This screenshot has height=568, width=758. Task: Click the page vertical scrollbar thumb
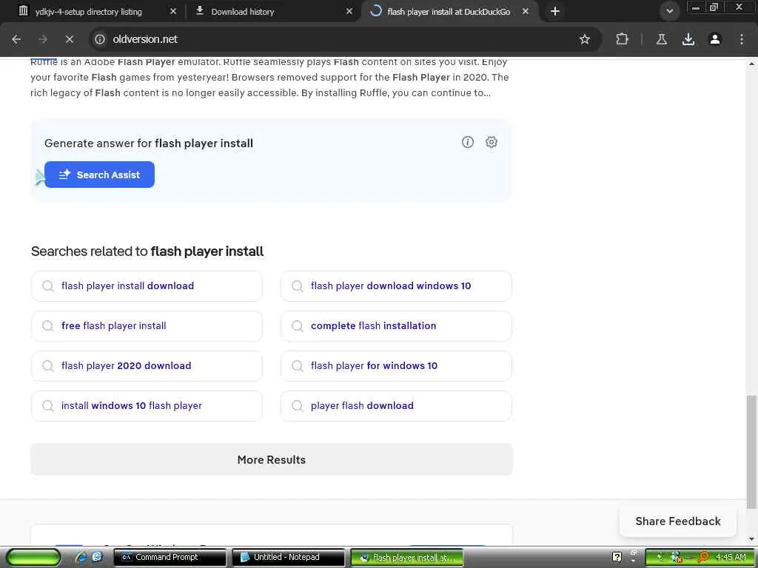[752, 452]
